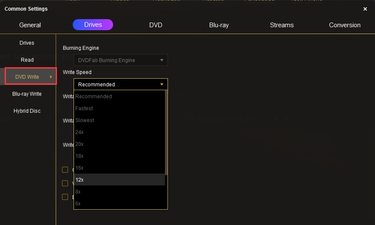Toggle the middle checkbox in the list
This screenshot has height=225, width=375.
point(65,183)
